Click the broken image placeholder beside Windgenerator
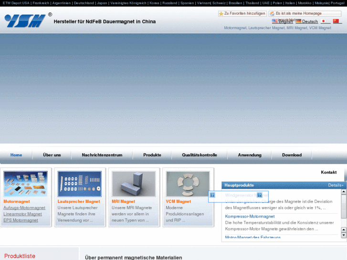The image size is (347, 260). click(x=212, y=195)
